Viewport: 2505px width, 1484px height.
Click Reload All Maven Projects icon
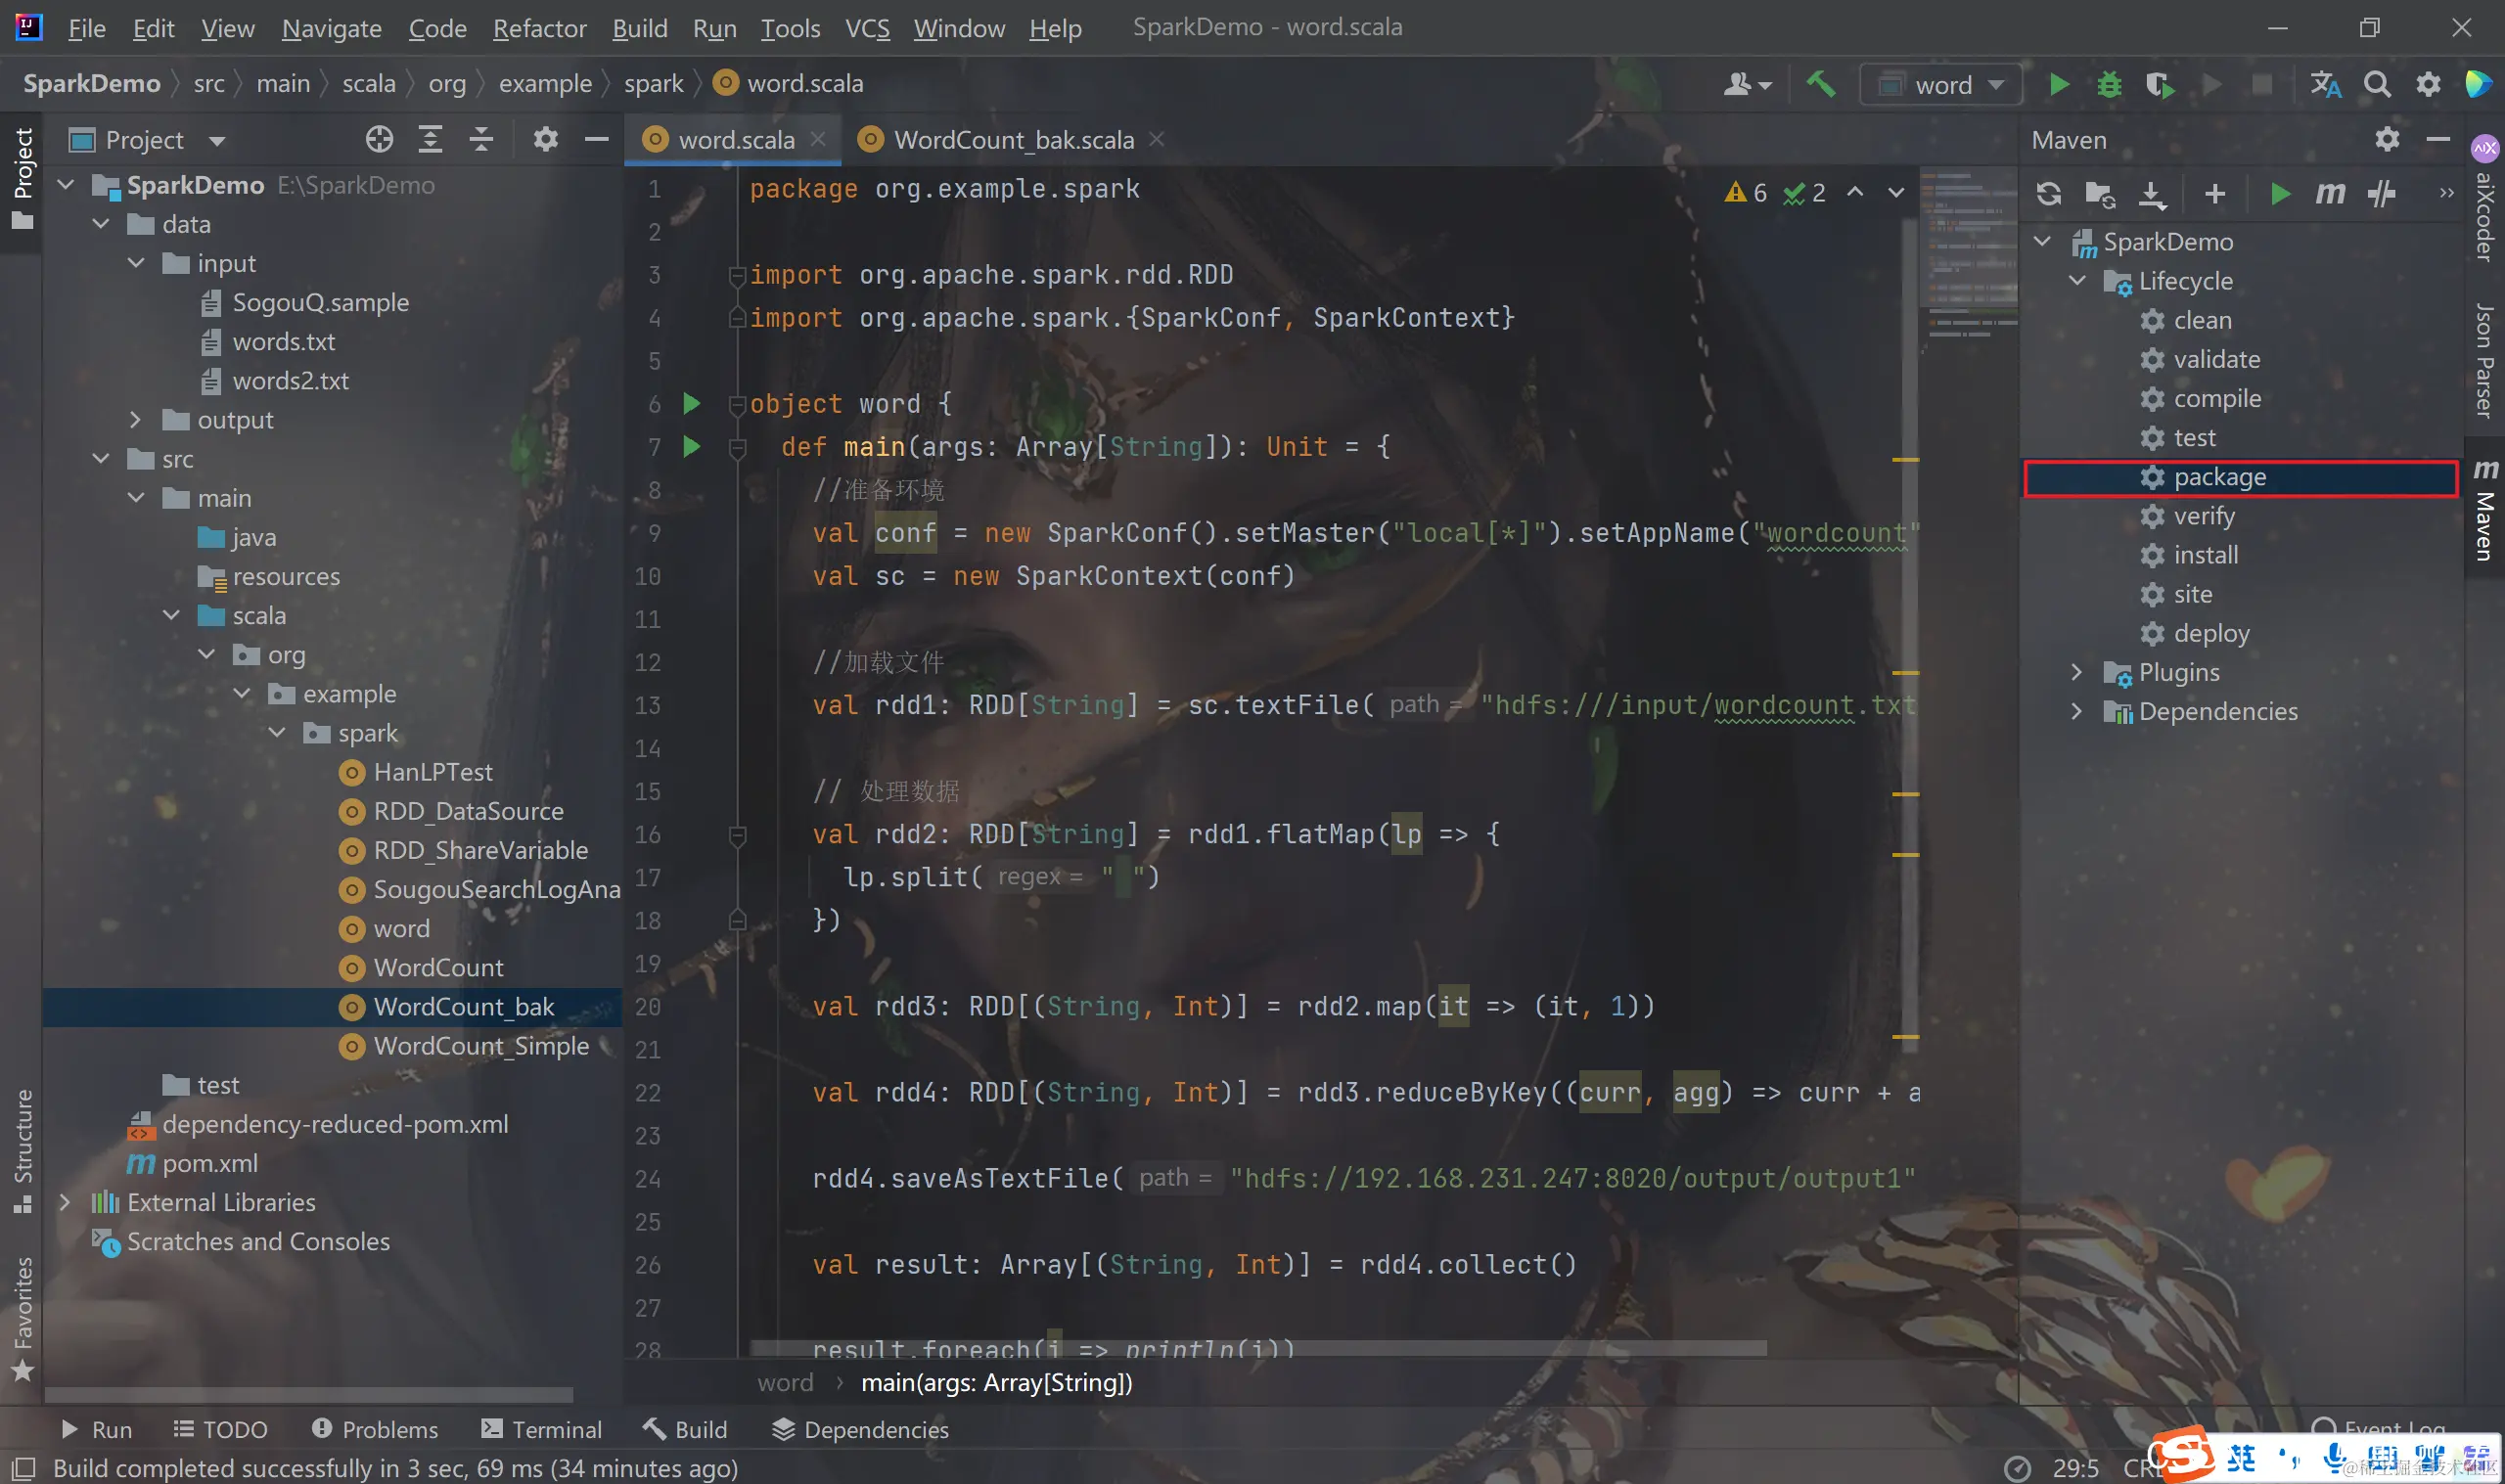(2048, 193)
